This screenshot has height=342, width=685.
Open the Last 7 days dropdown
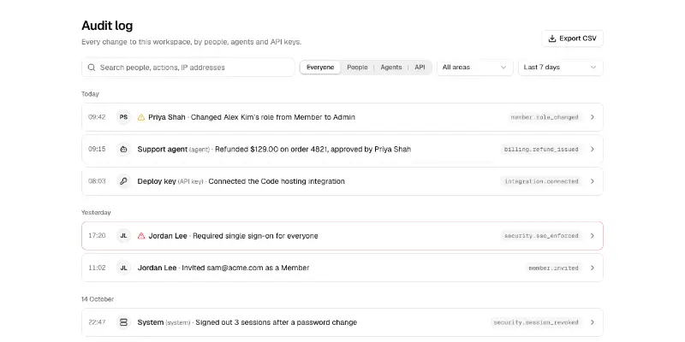click(x=561, y=68)
